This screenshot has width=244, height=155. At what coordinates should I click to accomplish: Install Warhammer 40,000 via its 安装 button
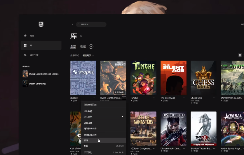click(224, 101)
